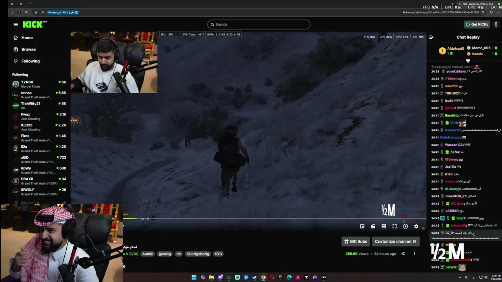Collapse the Chat Replay panel
502x282 pixels.
[x=431, y=37]
